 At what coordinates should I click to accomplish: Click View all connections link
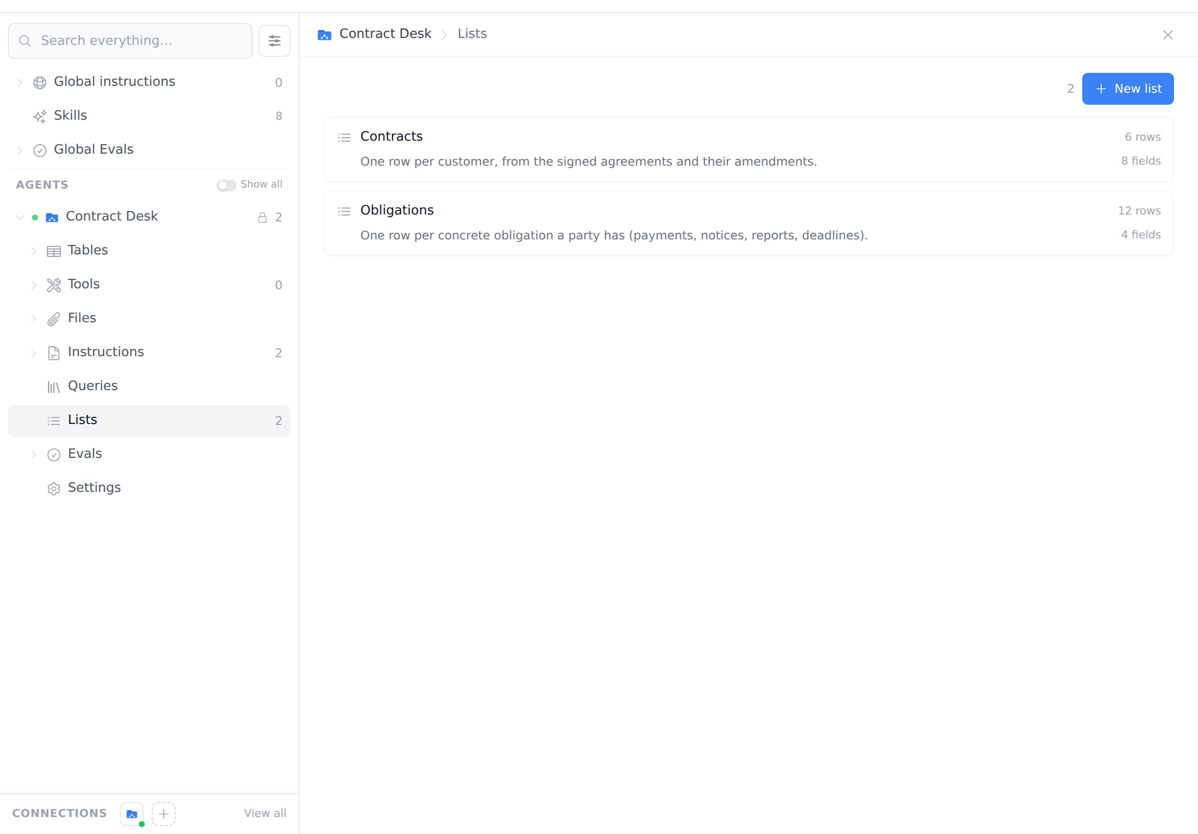[265, 813]
